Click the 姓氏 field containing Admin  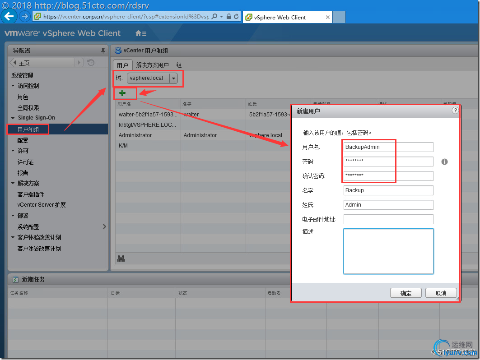(388, 205)
